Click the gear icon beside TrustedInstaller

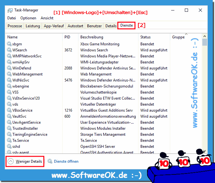pos(9,128)
